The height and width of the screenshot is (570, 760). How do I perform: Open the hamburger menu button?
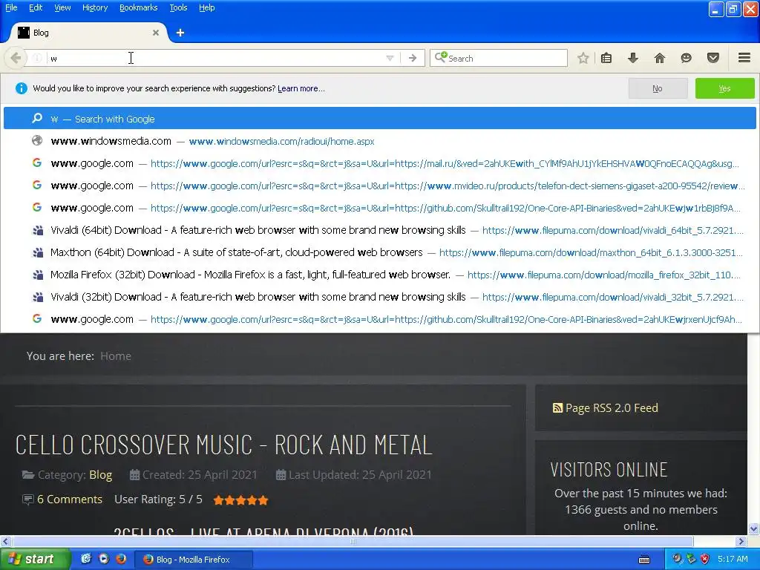click(744, 58)
